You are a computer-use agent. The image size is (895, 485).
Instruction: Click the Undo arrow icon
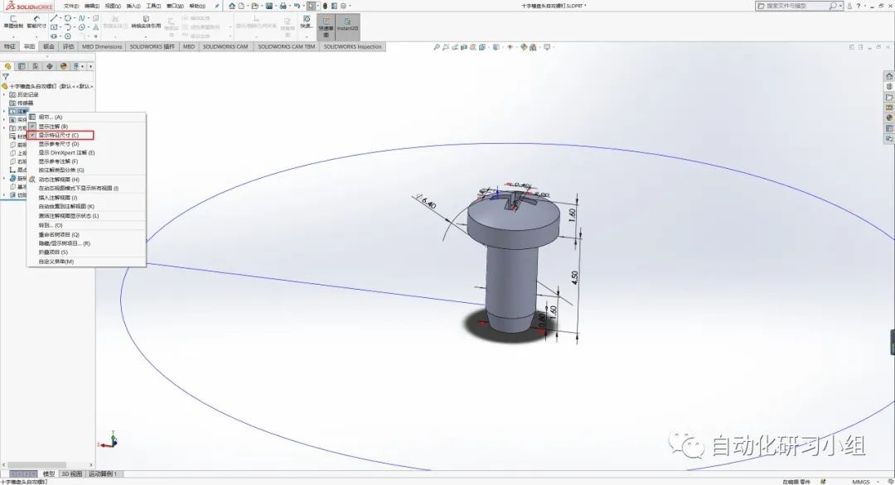coord(297,6)
